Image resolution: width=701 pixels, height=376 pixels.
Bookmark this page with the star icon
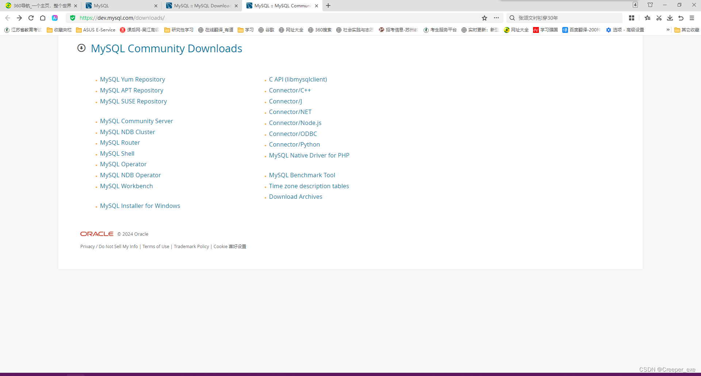pos(484,18)
